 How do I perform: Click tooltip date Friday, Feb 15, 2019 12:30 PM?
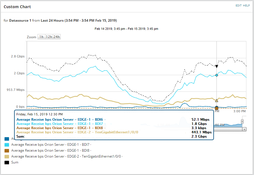[40, 114]
